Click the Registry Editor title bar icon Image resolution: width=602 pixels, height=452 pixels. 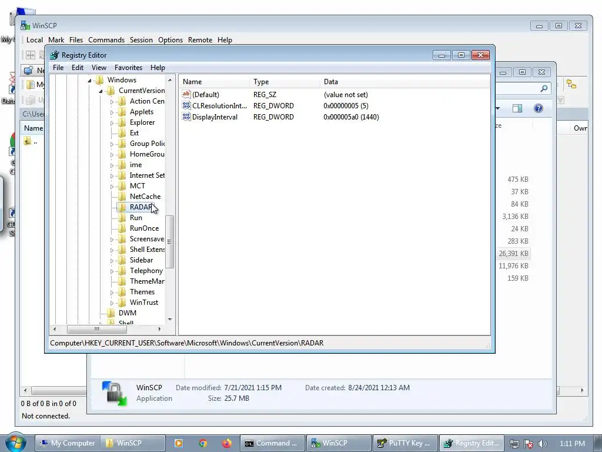55,55
